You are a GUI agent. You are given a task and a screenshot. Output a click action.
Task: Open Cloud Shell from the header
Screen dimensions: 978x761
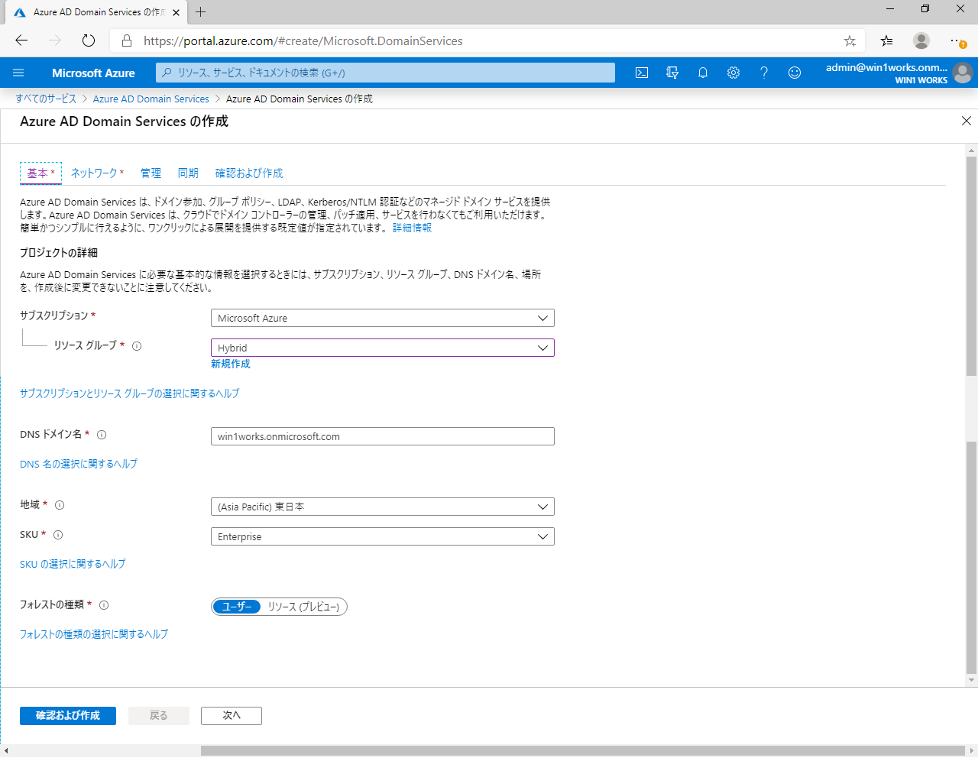tap(642, 73)
